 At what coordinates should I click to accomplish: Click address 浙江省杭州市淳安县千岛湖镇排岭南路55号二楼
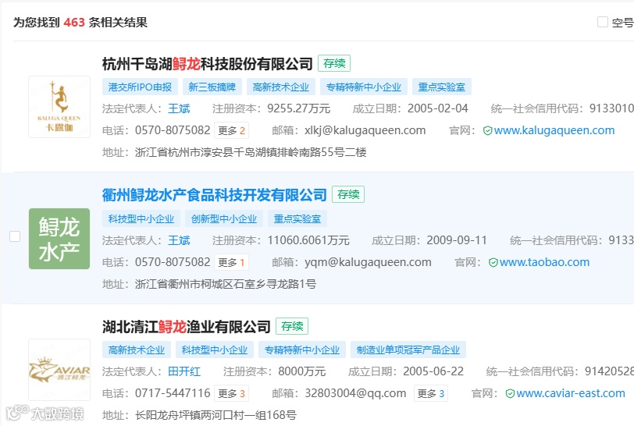251,152
